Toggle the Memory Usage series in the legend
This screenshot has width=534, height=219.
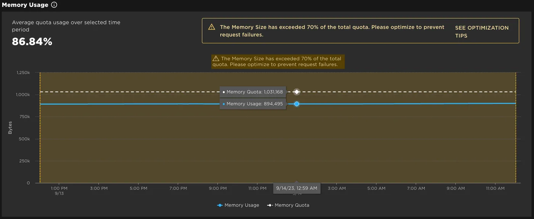(238, 205)
